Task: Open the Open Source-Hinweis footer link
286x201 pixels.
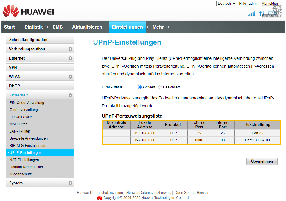Action: (192, 193)
